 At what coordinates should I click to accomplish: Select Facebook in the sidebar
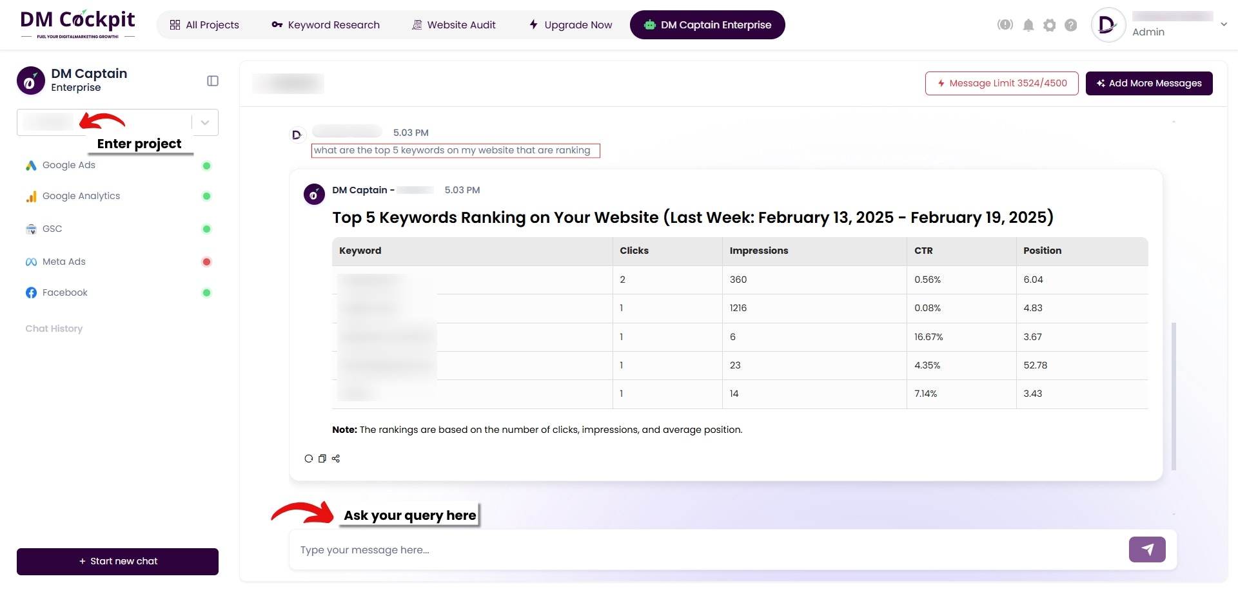[x=64, y=292]
